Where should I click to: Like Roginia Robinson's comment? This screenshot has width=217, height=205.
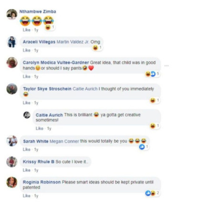(27, 196)
